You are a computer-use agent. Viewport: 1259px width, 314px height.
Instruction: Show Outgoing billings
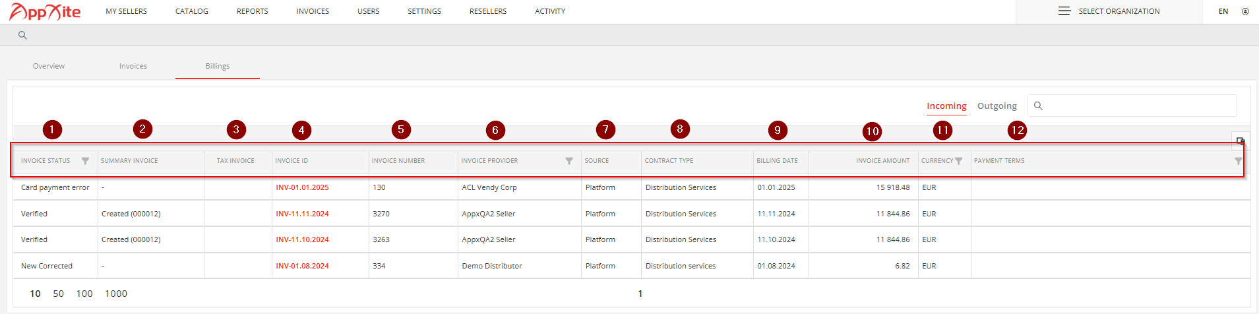click(x=997, y=106)
